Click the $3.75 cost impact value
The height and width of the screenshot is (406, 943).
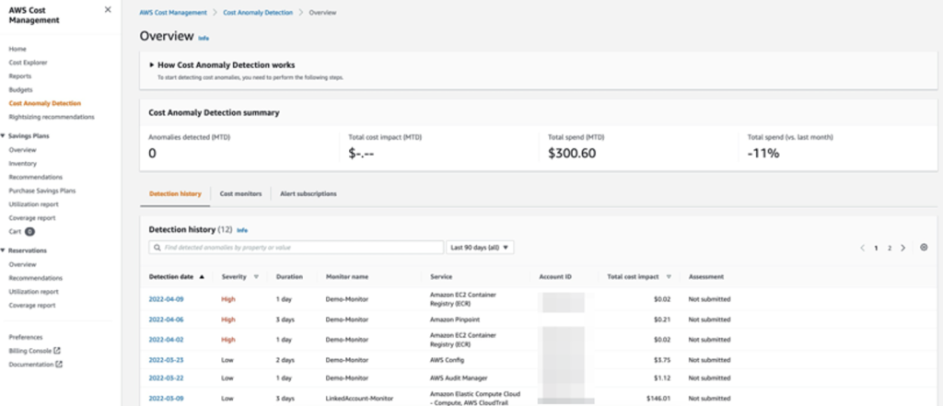(661, 360)
